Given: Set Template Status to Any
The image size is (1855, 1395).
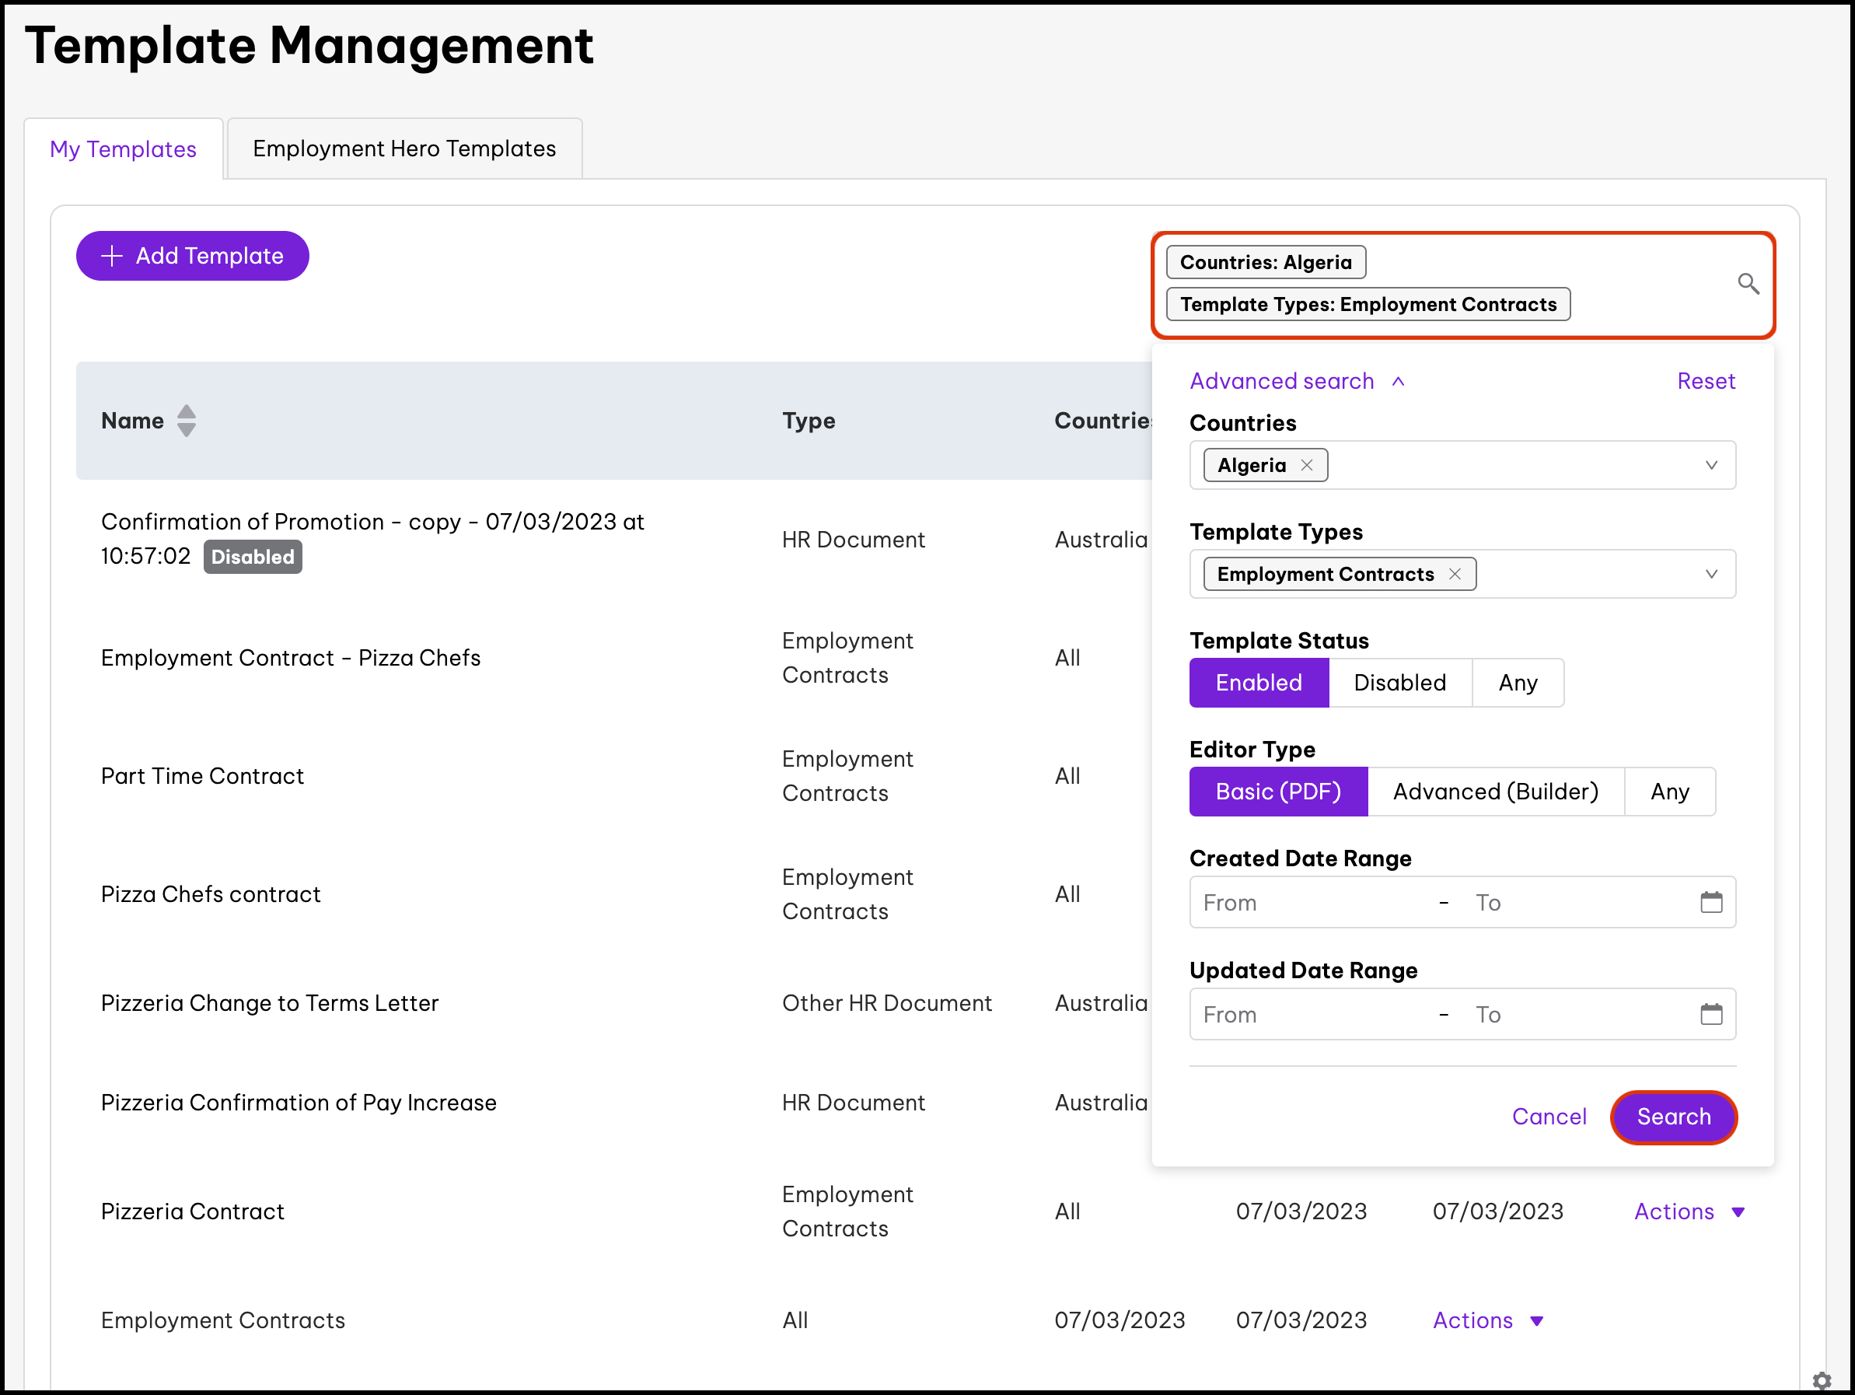Looking at the screenshot, I should pyautogui.click(x=1517, y=683).
